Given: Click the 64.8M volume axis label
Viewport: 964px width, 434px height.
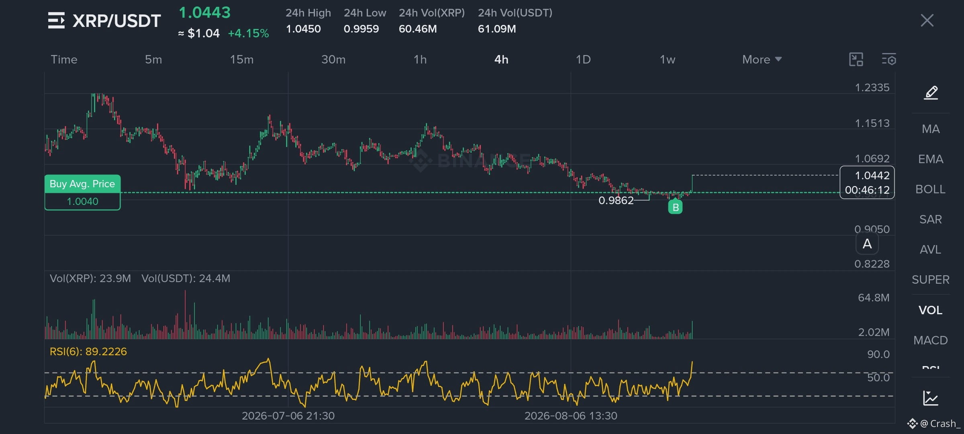Looking at the screenshot, I should pos(874,298).
